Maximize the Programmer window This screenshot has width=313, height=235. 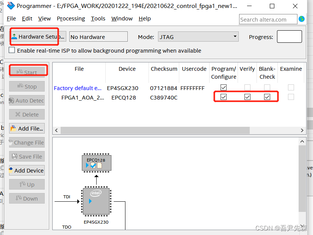(x=272, y=6)
